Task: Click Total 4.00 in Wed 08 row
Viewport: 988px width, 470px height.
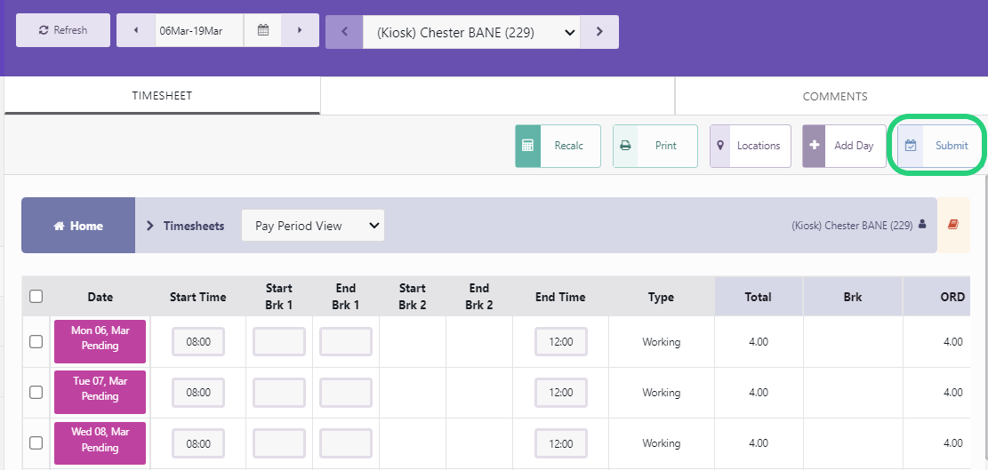Action: [x=758, y=443]
